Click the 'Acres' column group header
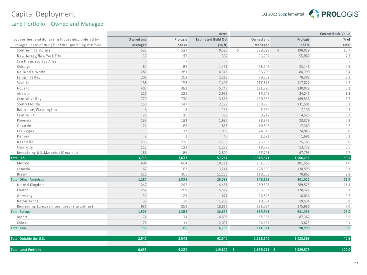Image resolution: width=367 pixels, height=275 pixels. pyautogui.click(x=223, y=34)
